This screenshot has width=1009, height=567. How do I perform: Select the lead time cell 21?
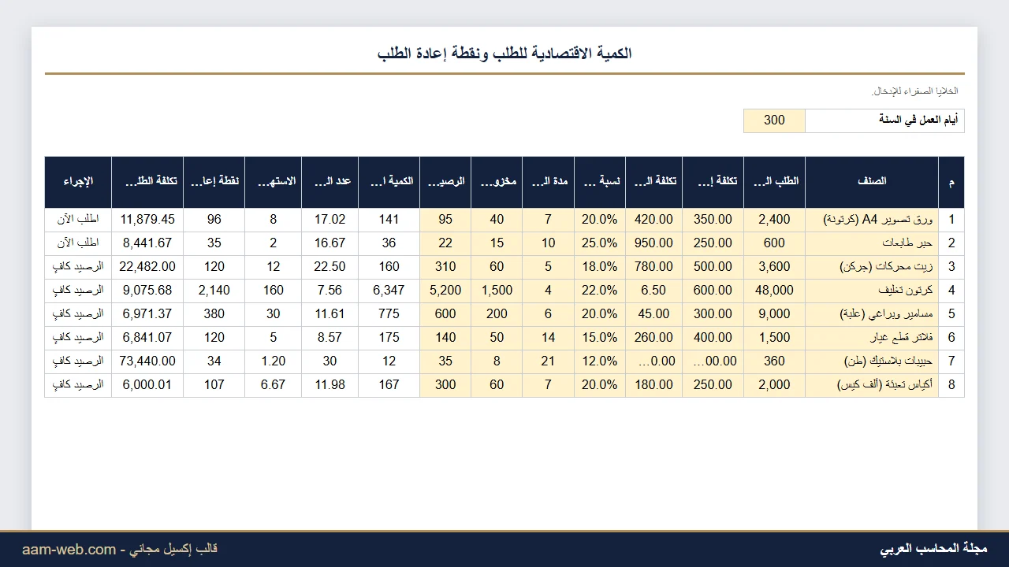click(x=549, y=361)
